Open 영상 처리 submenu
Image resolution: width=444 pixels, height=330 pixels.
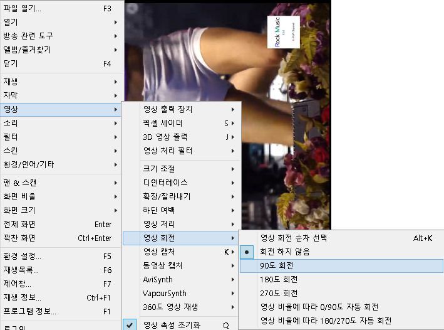tap(182, 224)
